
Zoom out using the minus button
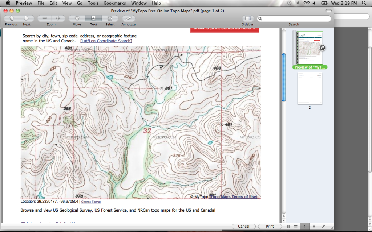pos(44,18)
